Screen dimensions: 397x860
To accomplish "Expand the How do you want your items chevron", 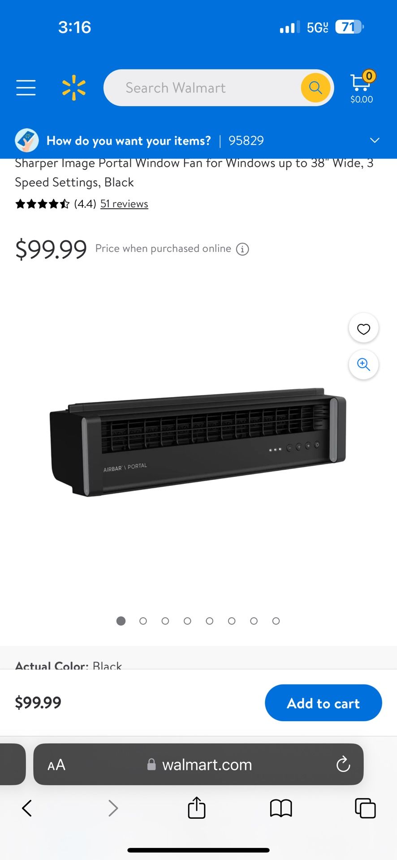I will 375,140.
